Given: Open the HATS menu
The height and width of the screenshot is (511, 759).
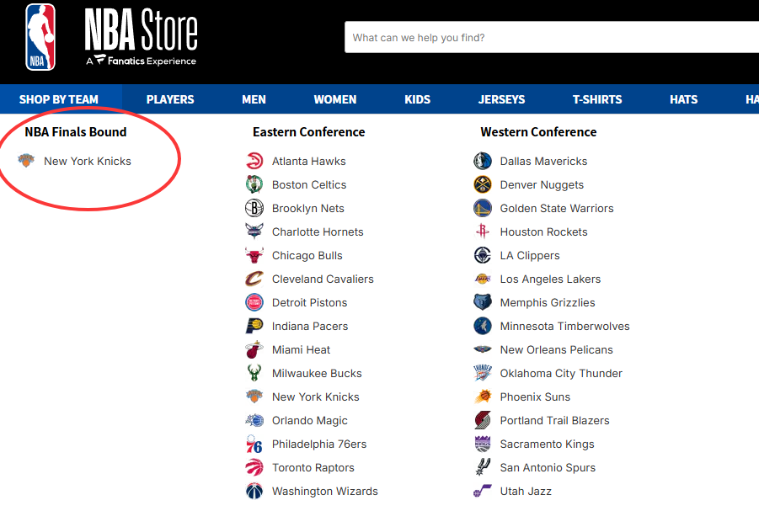Looking at the screenshot, I should (683, 99).
